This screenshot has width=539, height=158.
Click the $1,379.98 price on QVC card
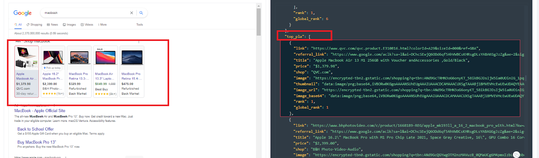coord(24,84)
